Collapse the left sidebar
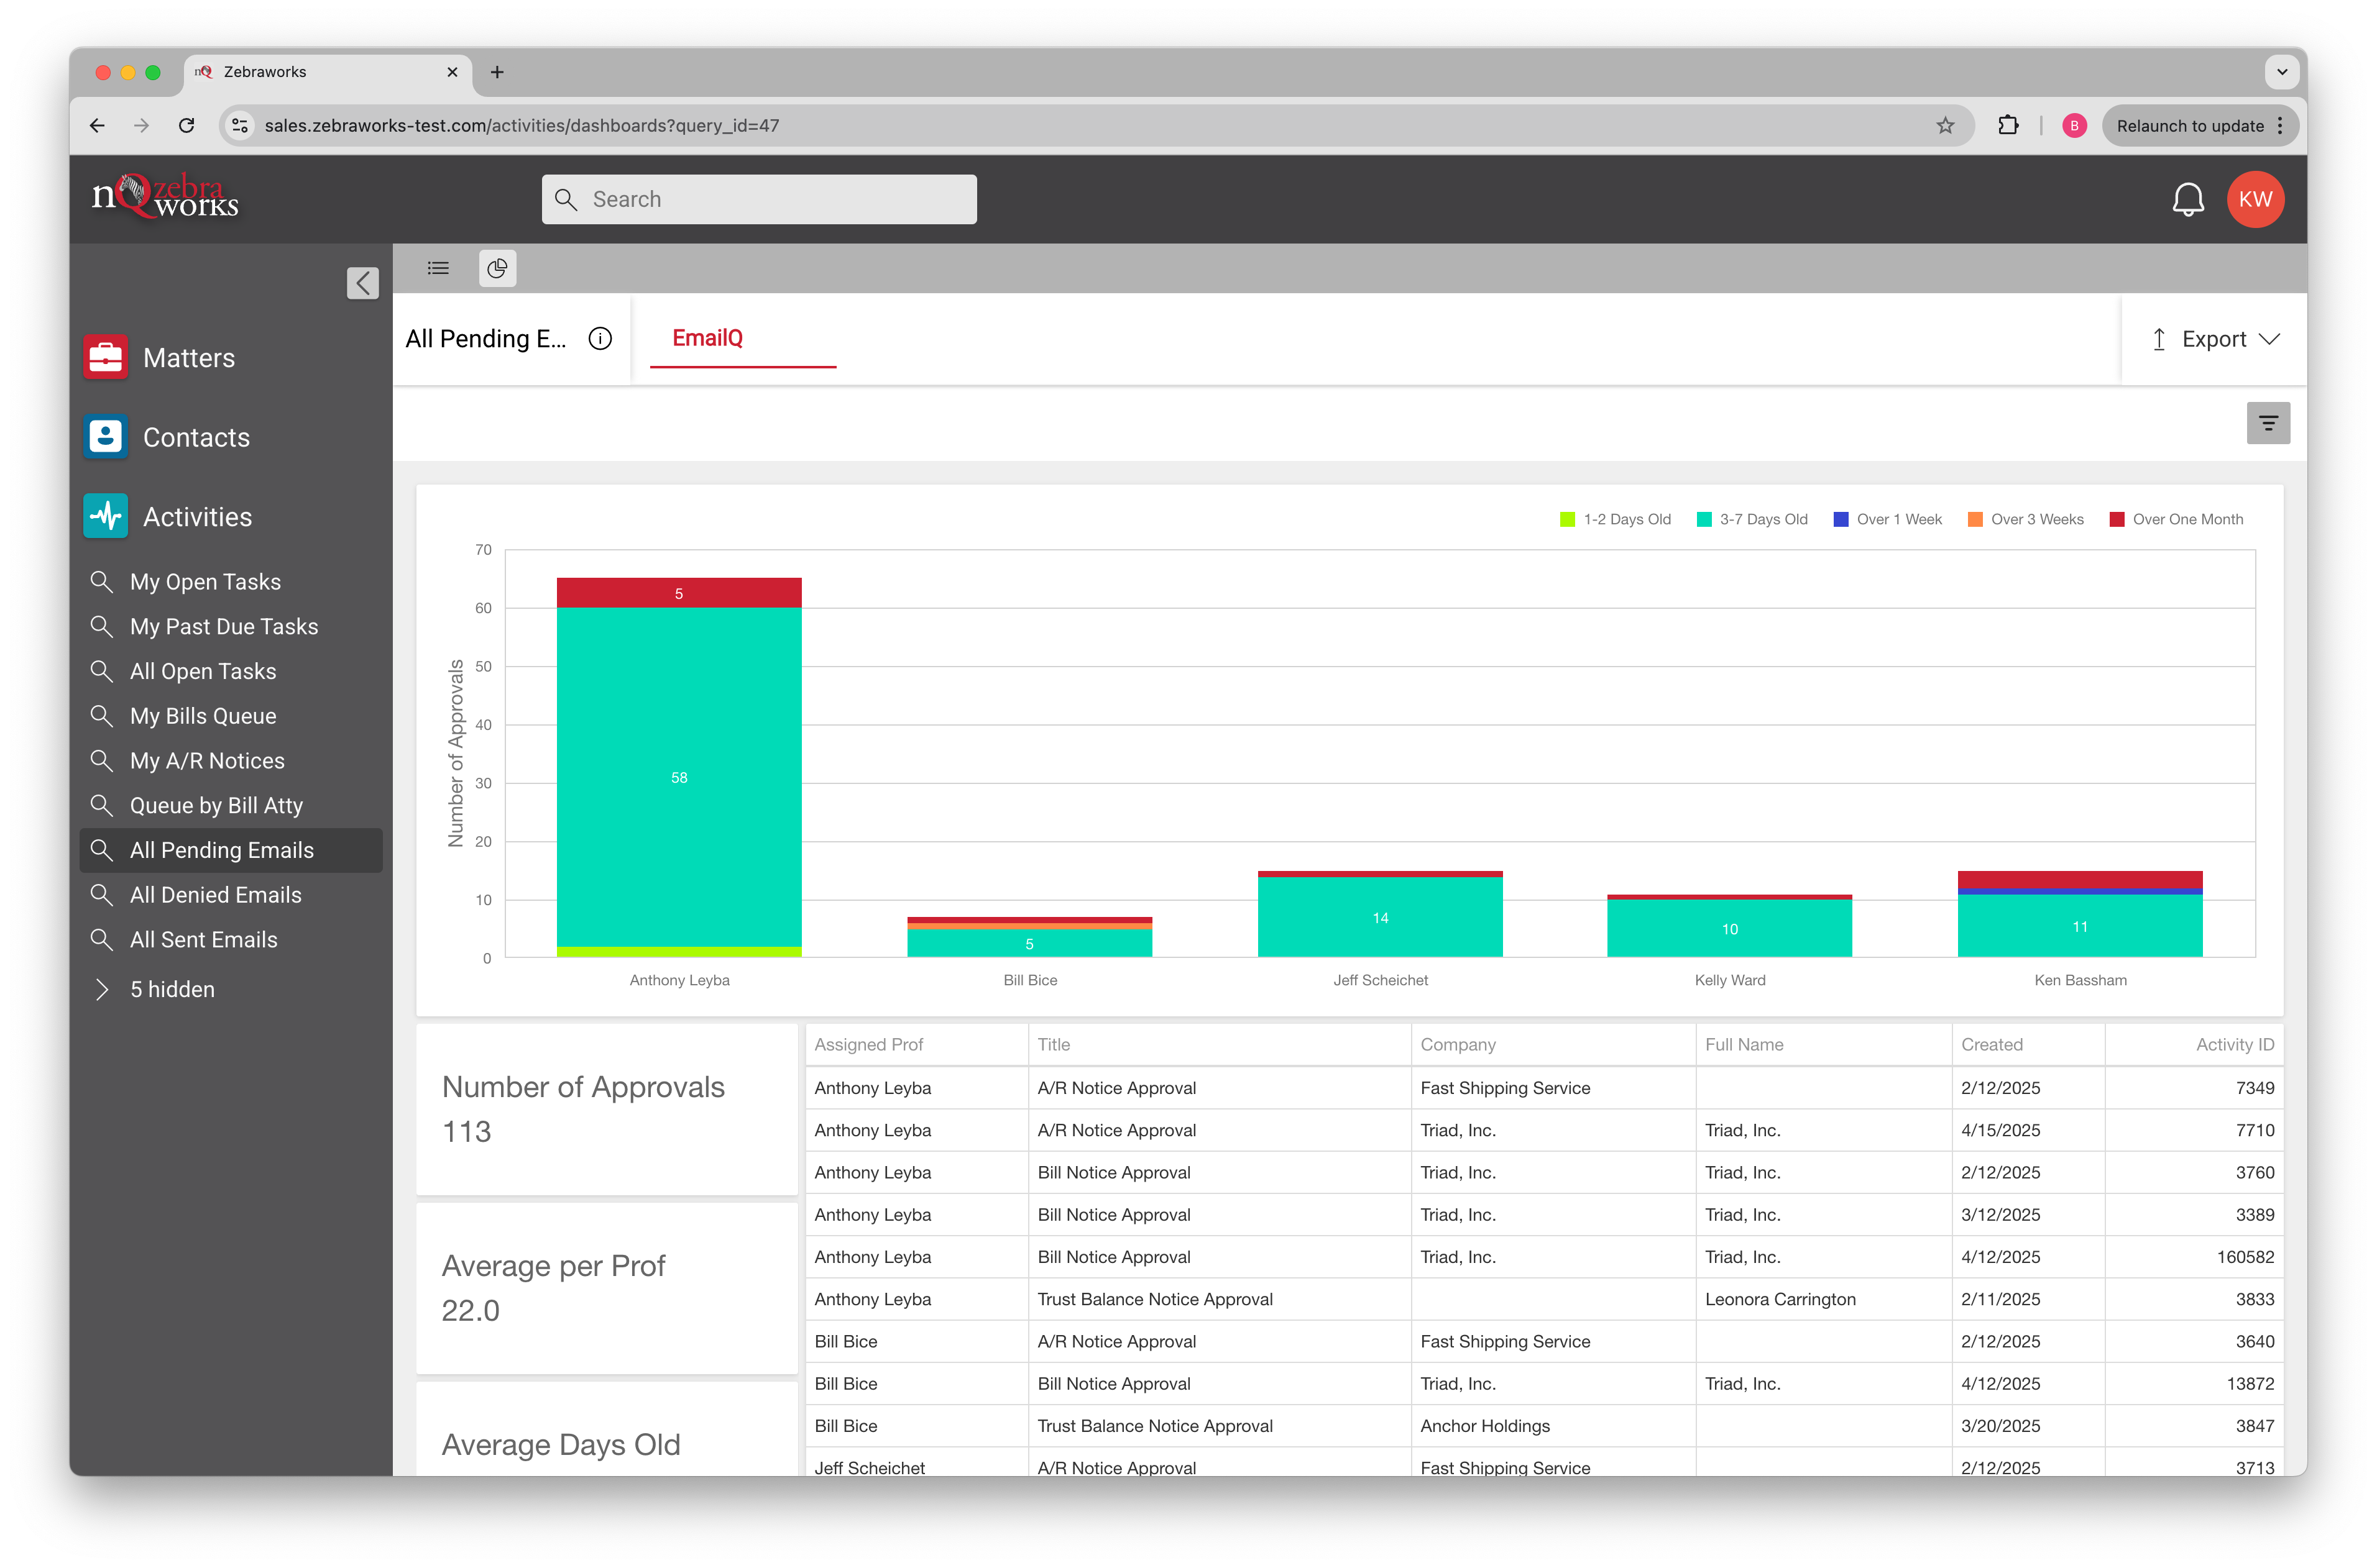The width and height of the screenshot is (2377, 1568). coord(363,283)
